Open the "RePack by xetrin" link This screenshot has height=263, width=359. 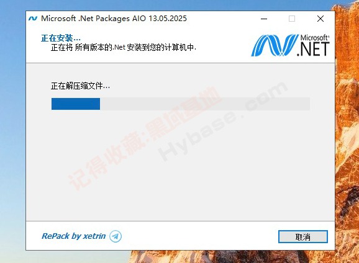click(74, 236)
